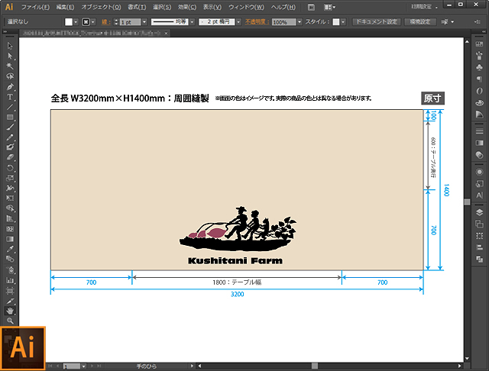489x371 pixels.
Task: Select the Type tool
Action: (10, 97)
